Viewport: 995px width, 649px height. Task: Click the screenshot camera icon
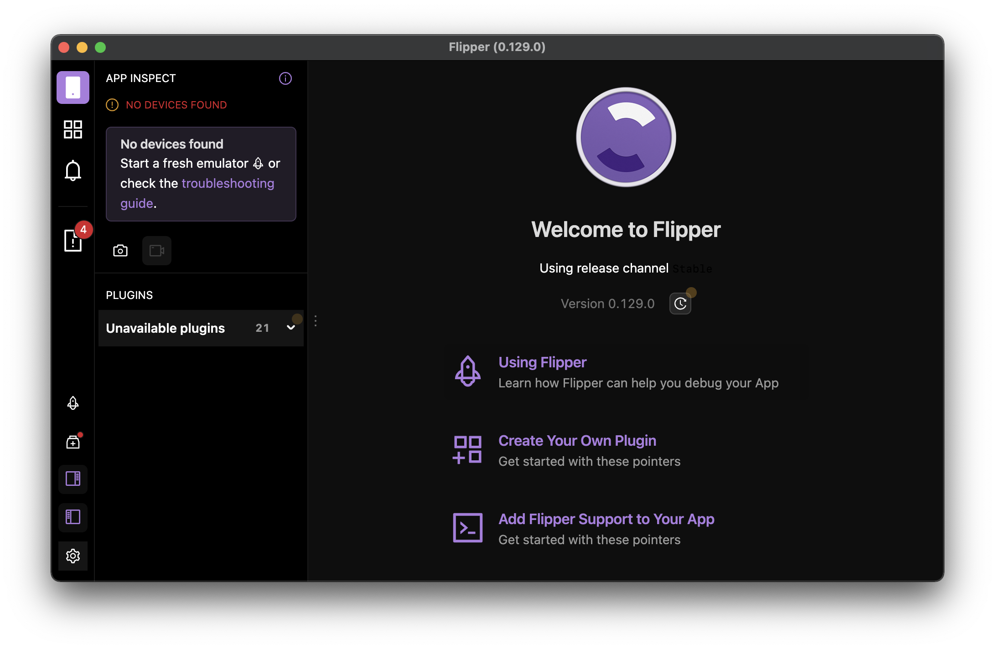[120, 251]
